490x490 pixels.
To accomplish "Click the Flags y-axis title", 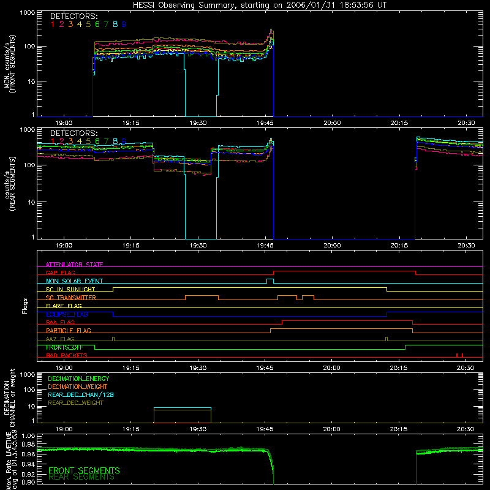I will [x=24, y=306].
